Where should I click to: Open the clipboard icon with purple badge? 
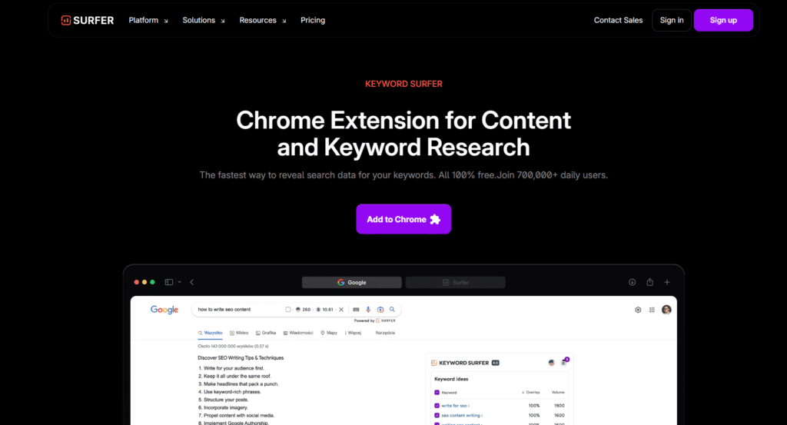point(563,362)
